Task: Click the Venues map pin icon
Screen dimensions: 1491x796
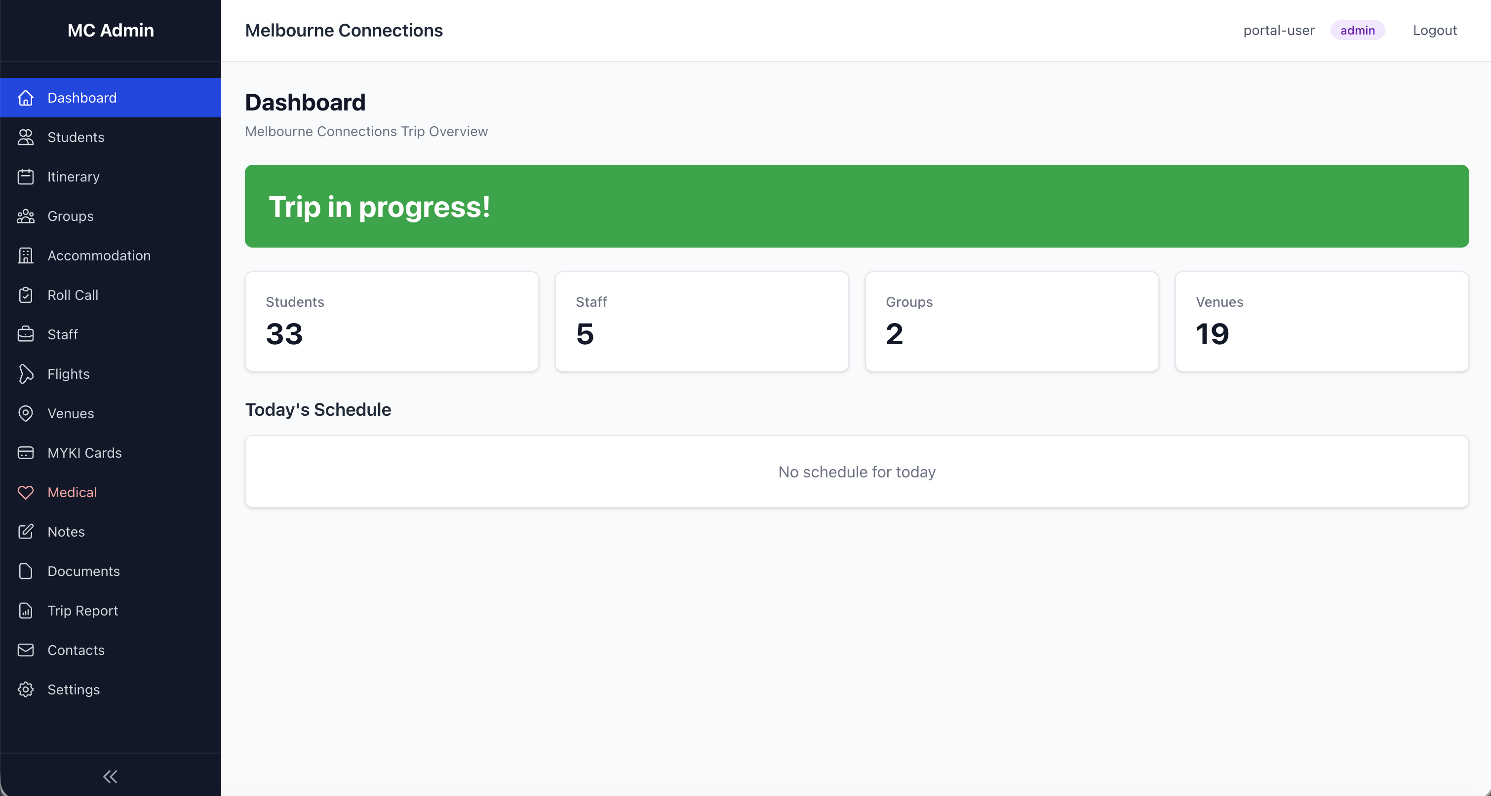Action: [26, 413]
